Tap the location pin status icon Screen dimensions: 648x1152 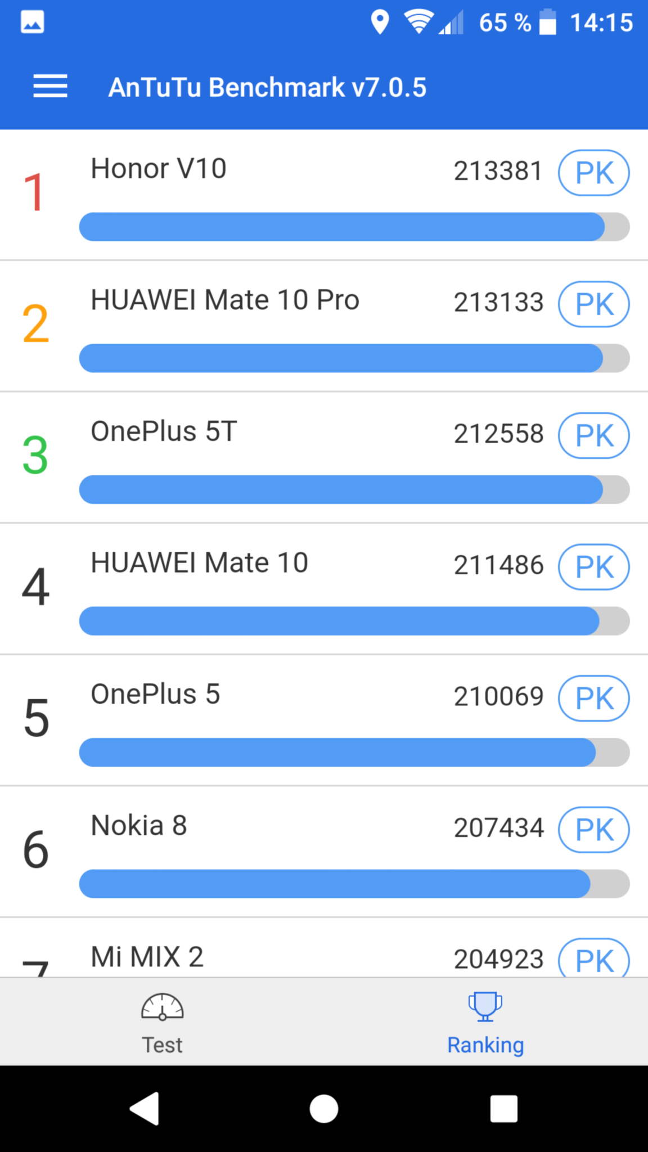(380, 22)
